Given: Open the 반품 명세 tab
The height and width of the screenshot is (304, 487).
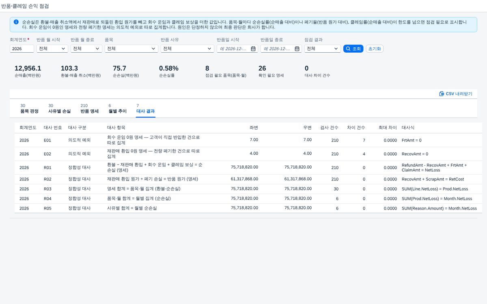Looking at the screenshot, I should 90,108.
